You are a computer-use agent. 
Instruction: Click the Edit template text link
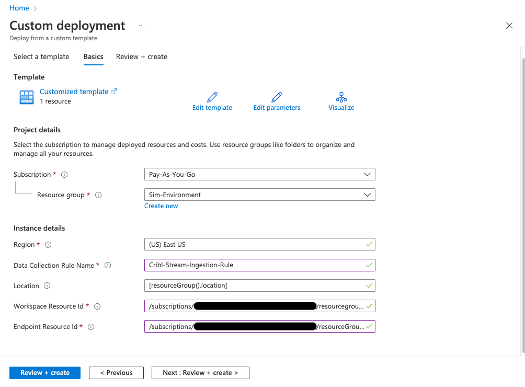pyautogui.click(x=212, y=107)
